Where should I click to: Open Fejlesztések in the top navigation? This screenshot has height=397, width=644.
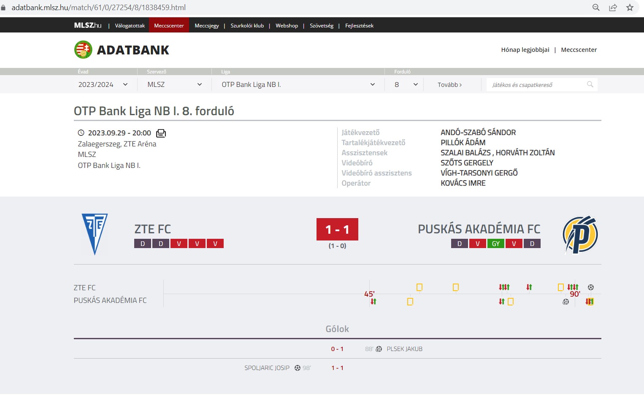pos(360,26)
